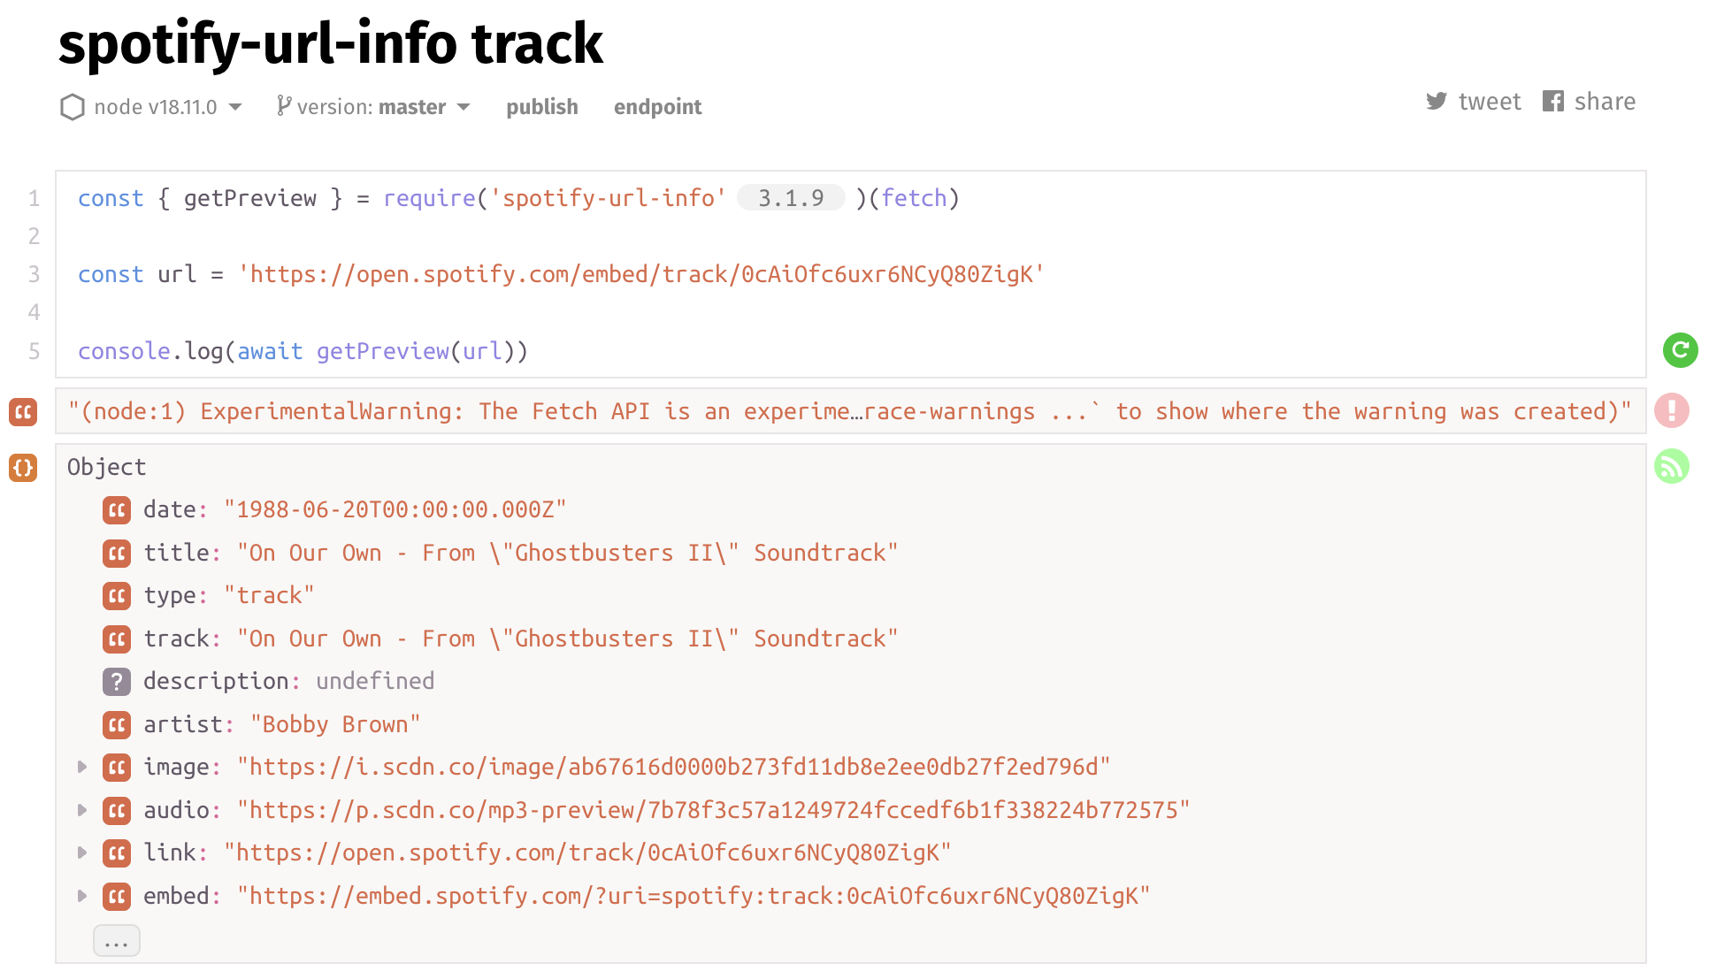Click the quote icon next to the date value
1709x971 pixels.
click(x=116, y=509)
